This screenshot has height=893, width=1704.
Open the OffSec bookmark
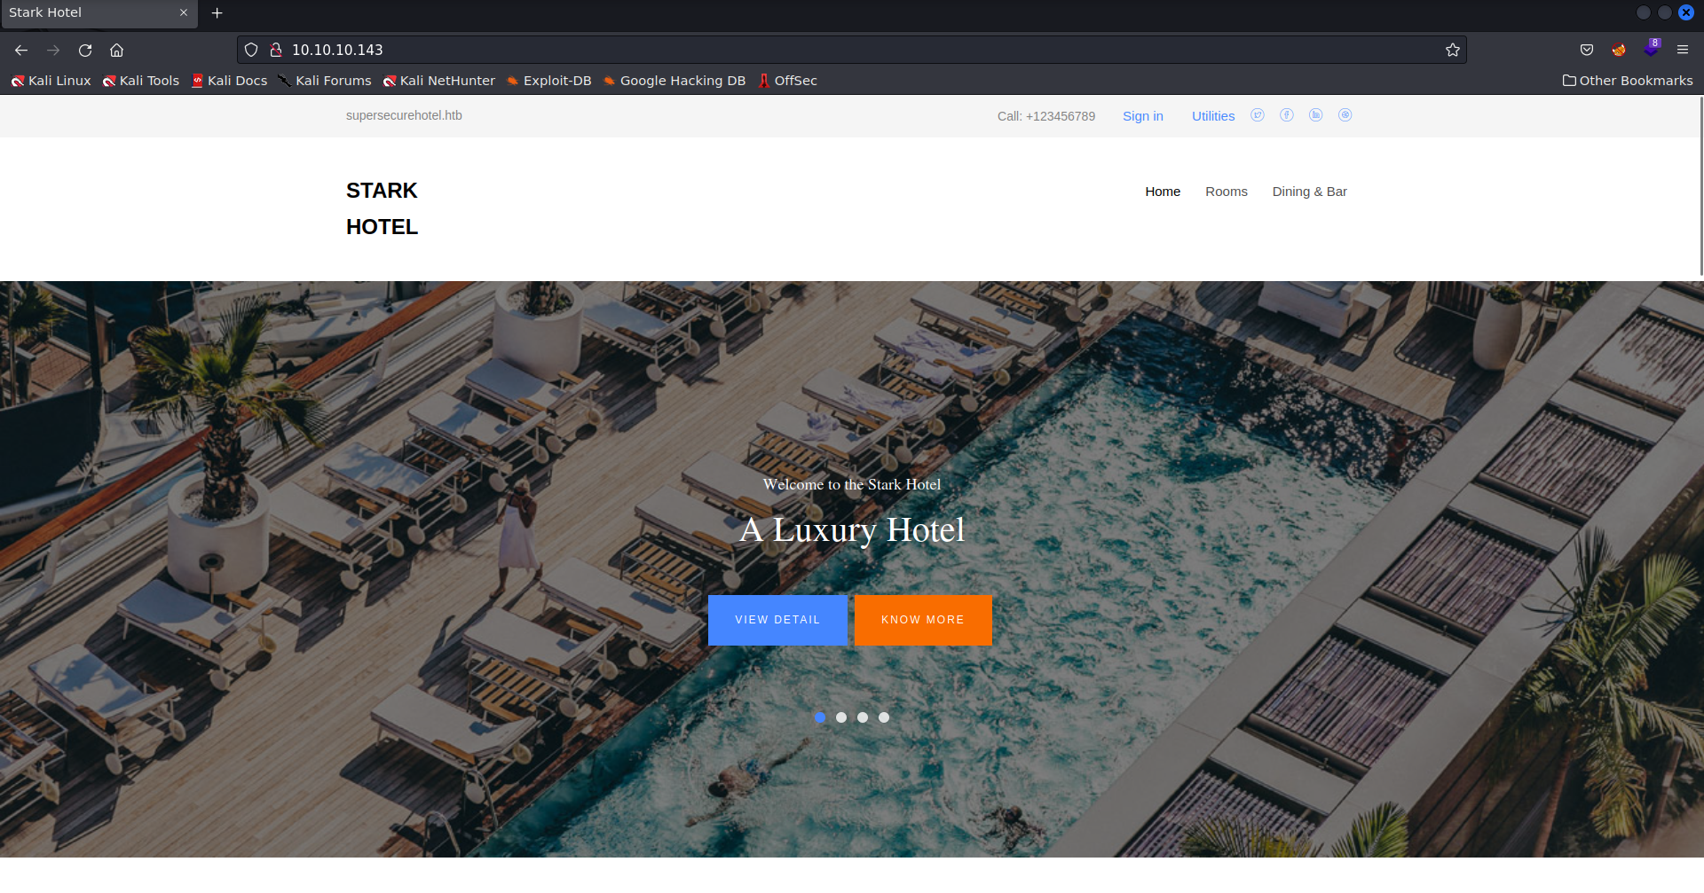tap(787, 81)
